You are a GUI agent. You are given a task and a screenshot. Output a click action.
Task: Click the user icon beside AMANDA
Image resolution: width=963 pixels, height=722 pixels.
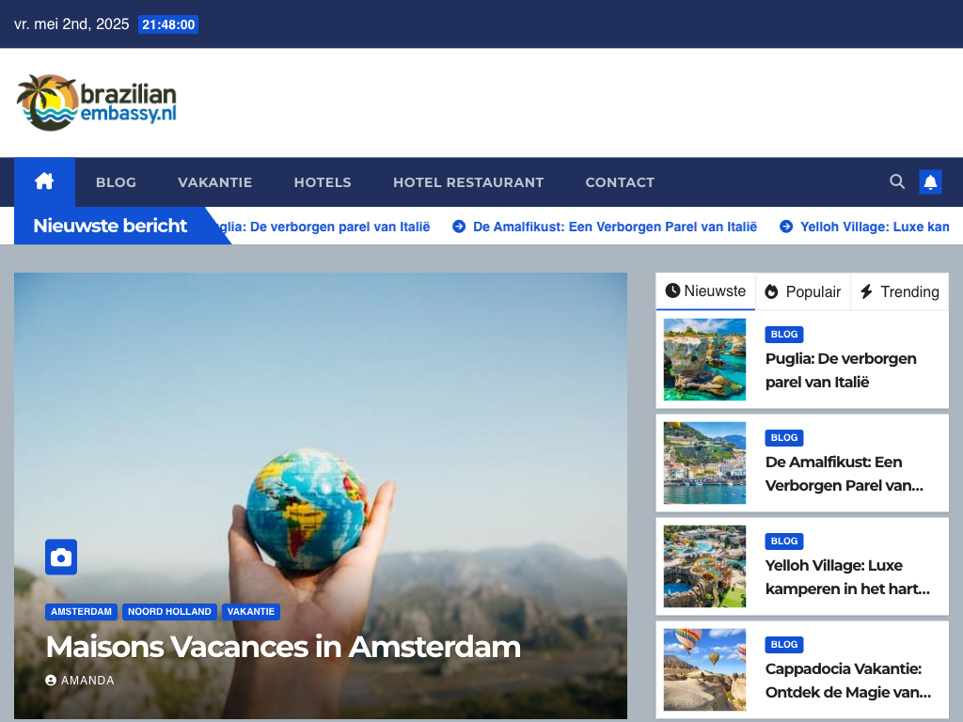point(51,681)
